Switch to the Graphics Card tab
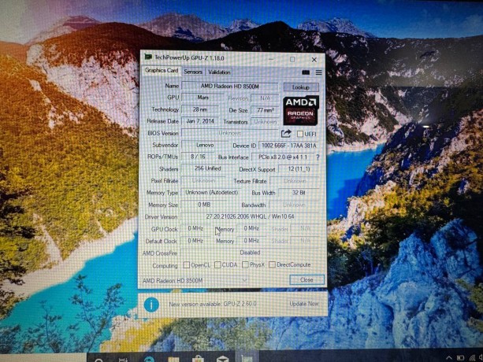This screenshot has height=362, width=483. (162, 70)
